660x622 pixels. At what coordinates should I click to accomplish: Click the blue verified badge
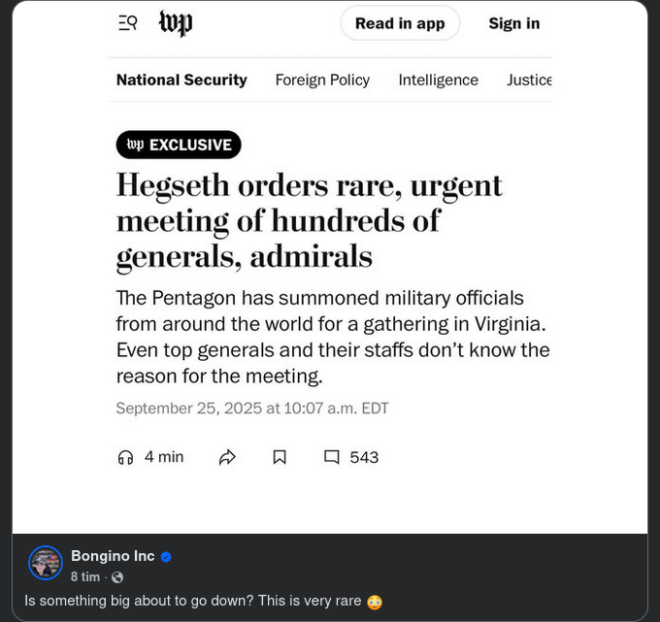coord(166,557)
